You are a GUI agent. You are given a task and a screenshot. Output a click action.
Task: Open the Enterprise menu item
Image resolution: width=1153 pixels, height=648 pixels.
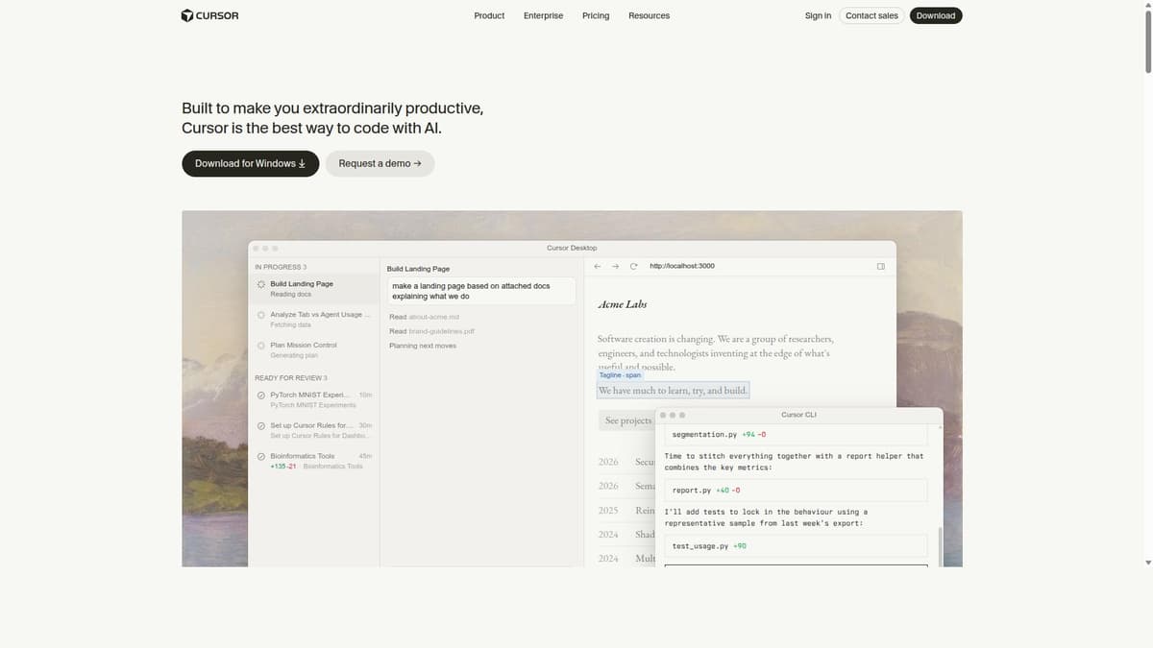tap(543, 15)
